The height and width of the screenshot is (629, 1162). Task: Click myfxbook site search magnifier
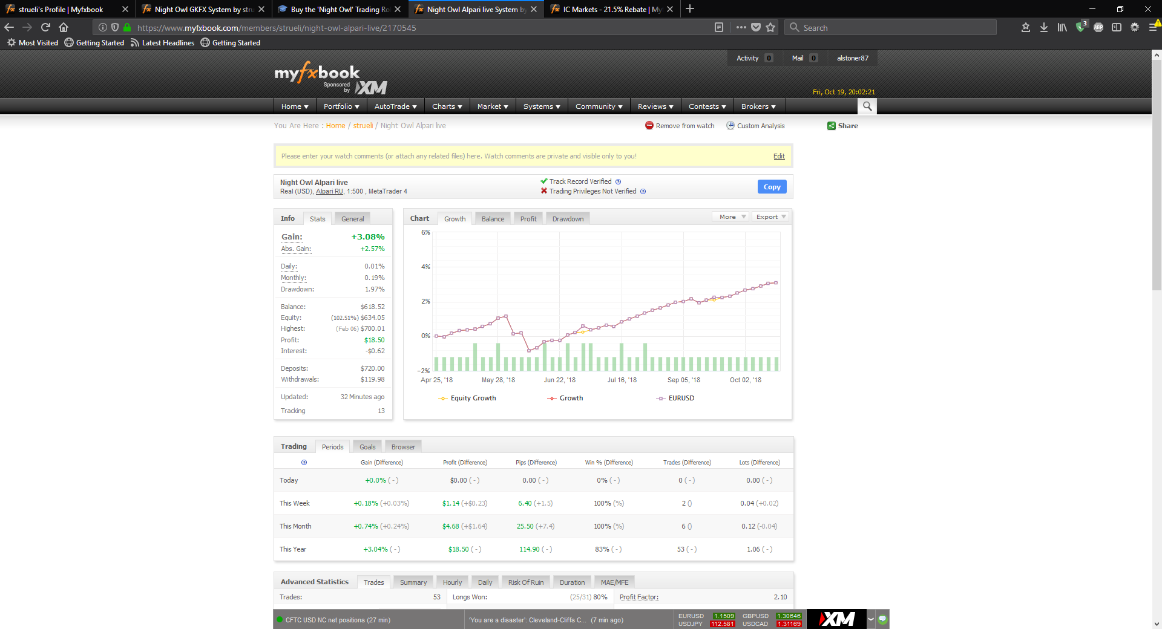(867, 106)
